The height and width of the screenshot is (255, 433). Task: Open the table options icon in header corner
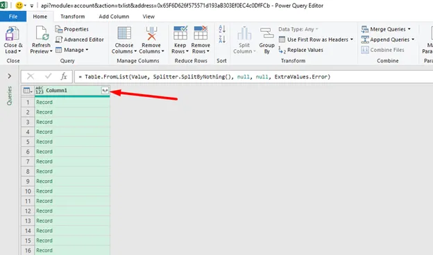pos(28,90)
